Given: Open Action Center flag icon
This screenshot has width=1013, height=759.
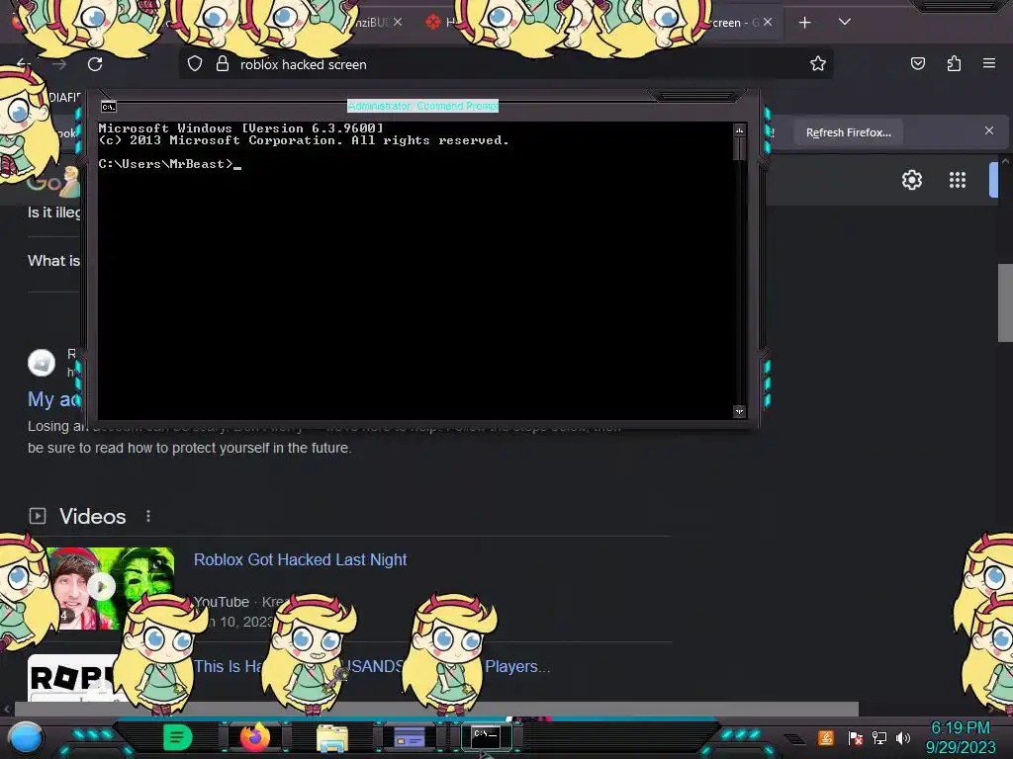Looking at the screenshot, I should (855, 737).
